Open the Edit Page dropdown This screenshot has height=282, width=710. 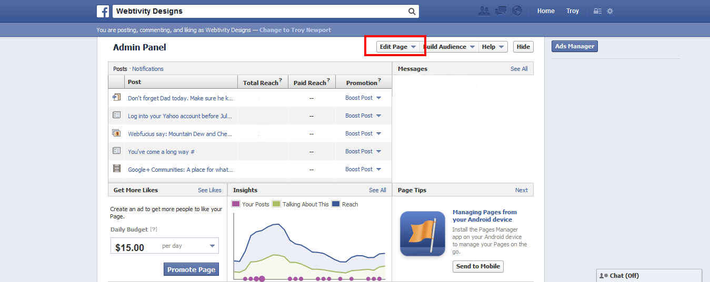click(397, 47)
